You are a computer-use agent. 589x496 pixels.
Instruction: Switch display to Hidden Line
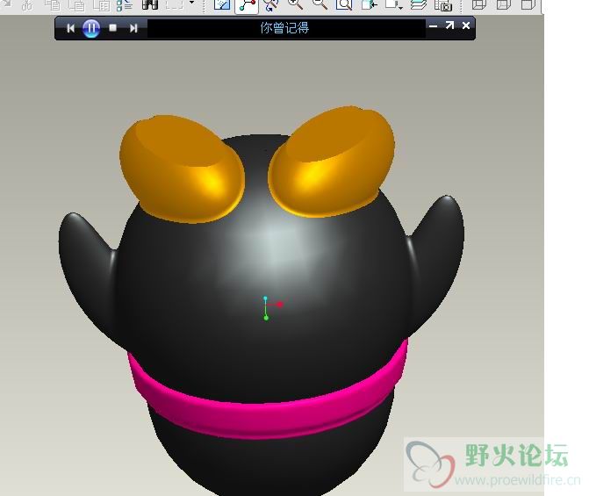(503, 5)
